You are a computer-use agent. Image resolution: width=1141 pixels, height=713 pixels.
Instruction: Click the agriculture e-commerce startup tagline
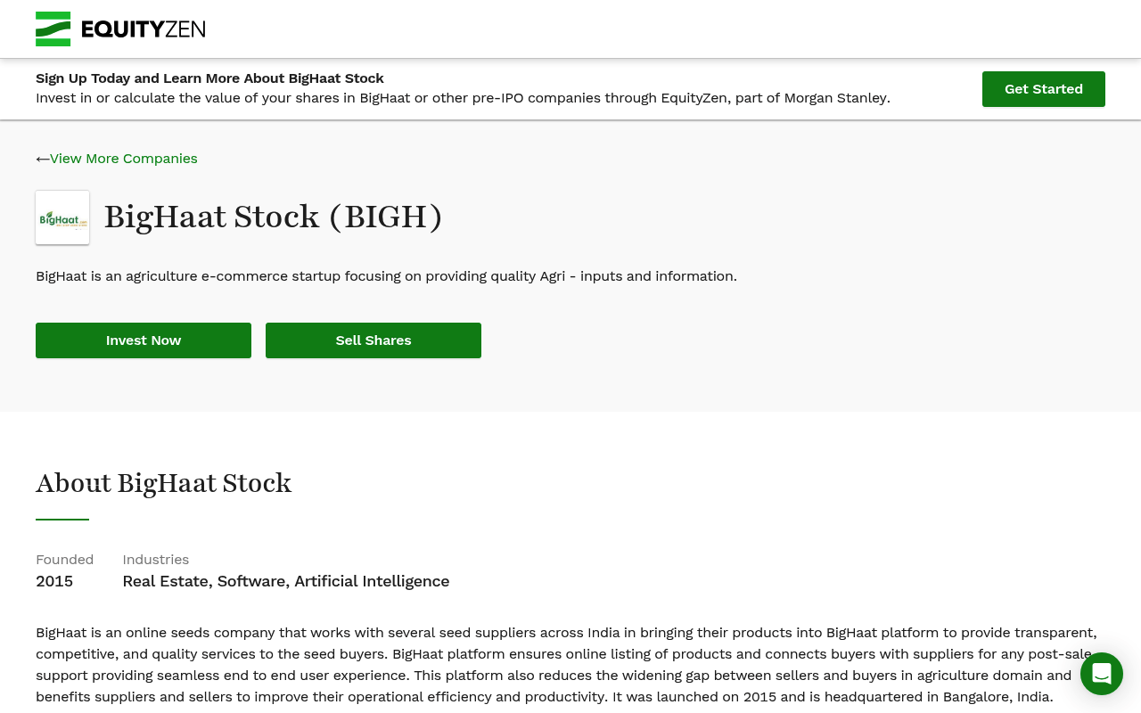[386, 276]
